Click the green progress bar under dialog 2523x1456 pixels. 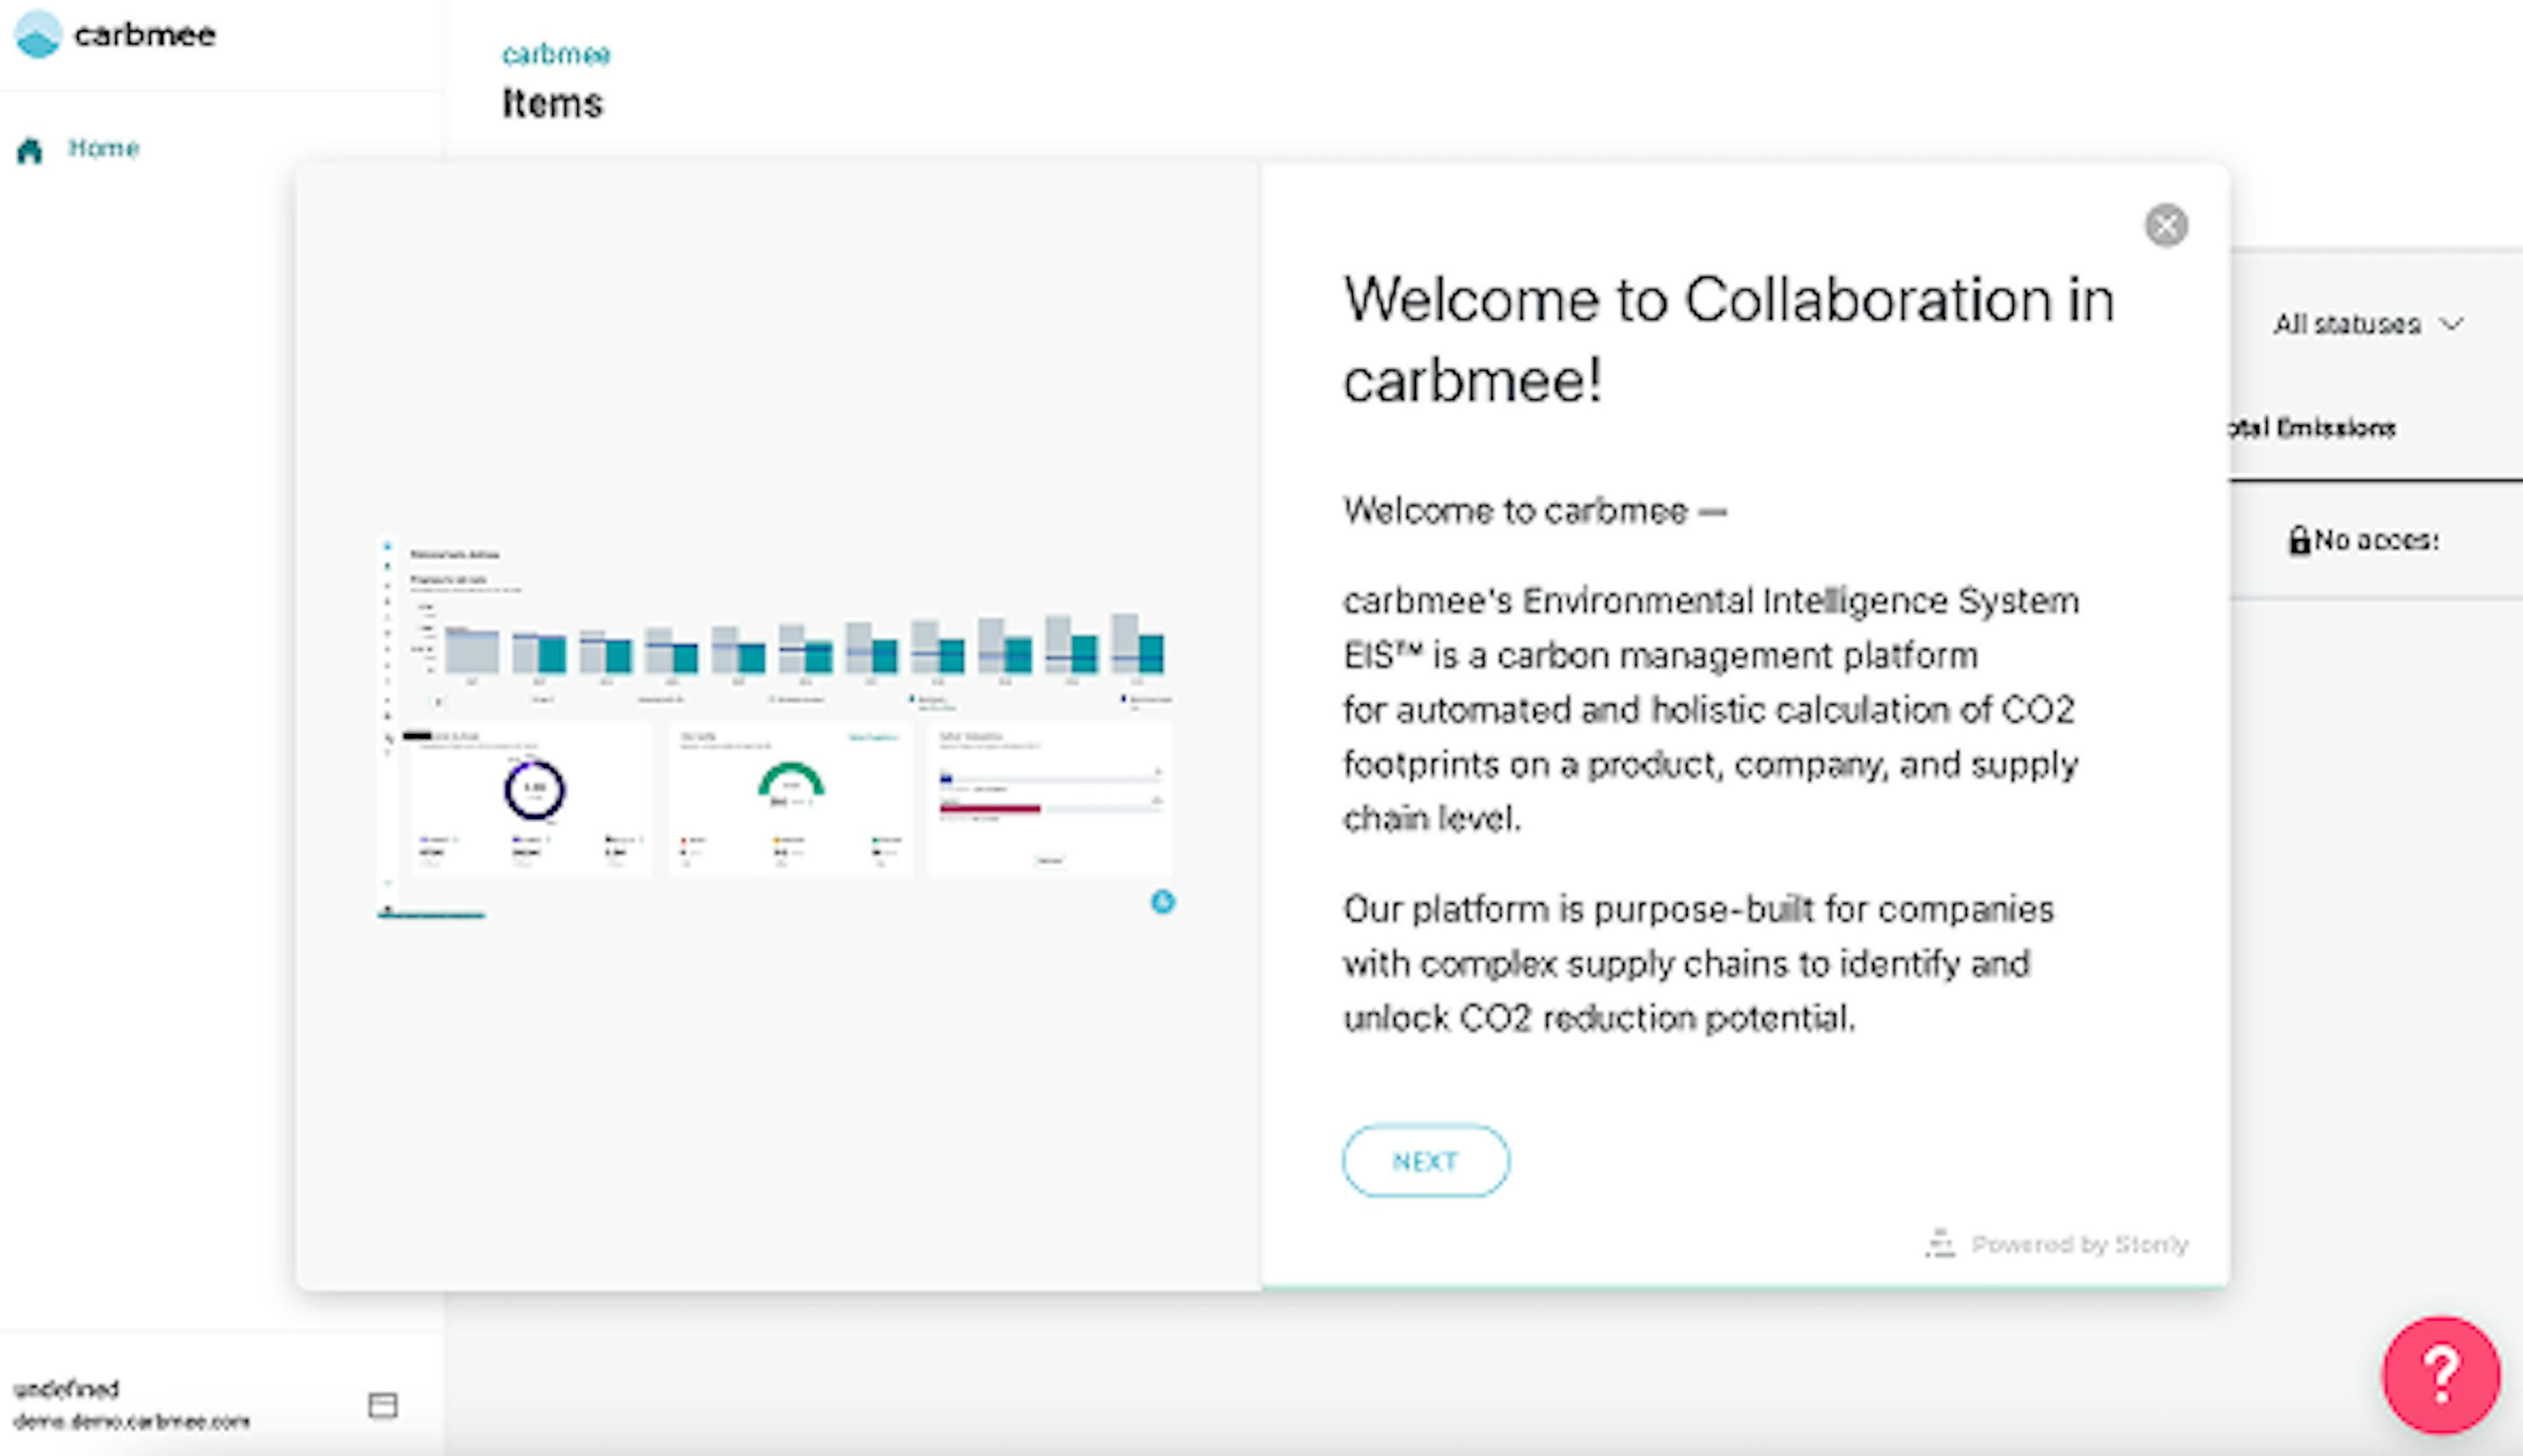pyautogui.click(x=1744, y=1287)
